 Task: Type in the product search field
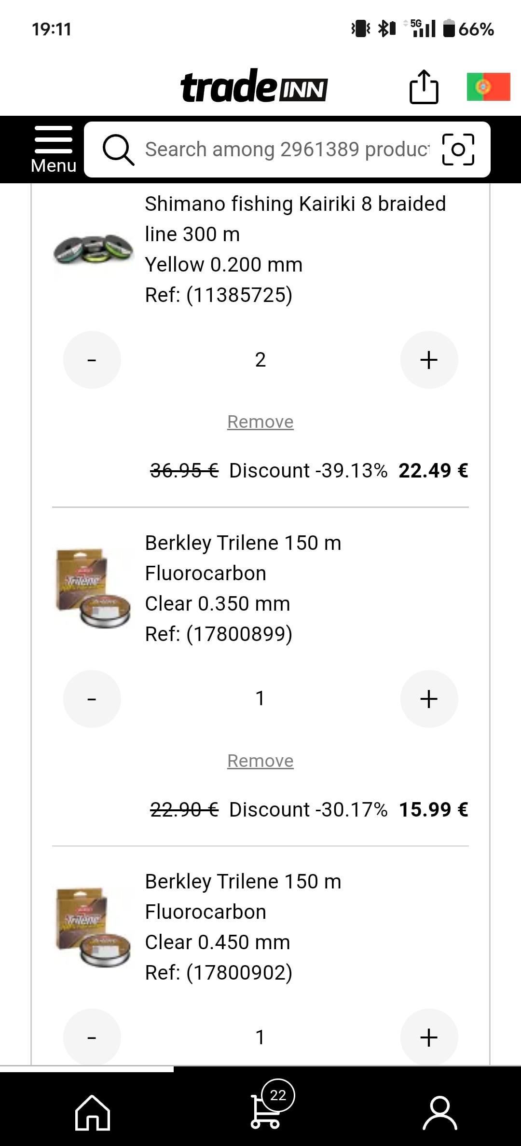[x=287, y=150]
